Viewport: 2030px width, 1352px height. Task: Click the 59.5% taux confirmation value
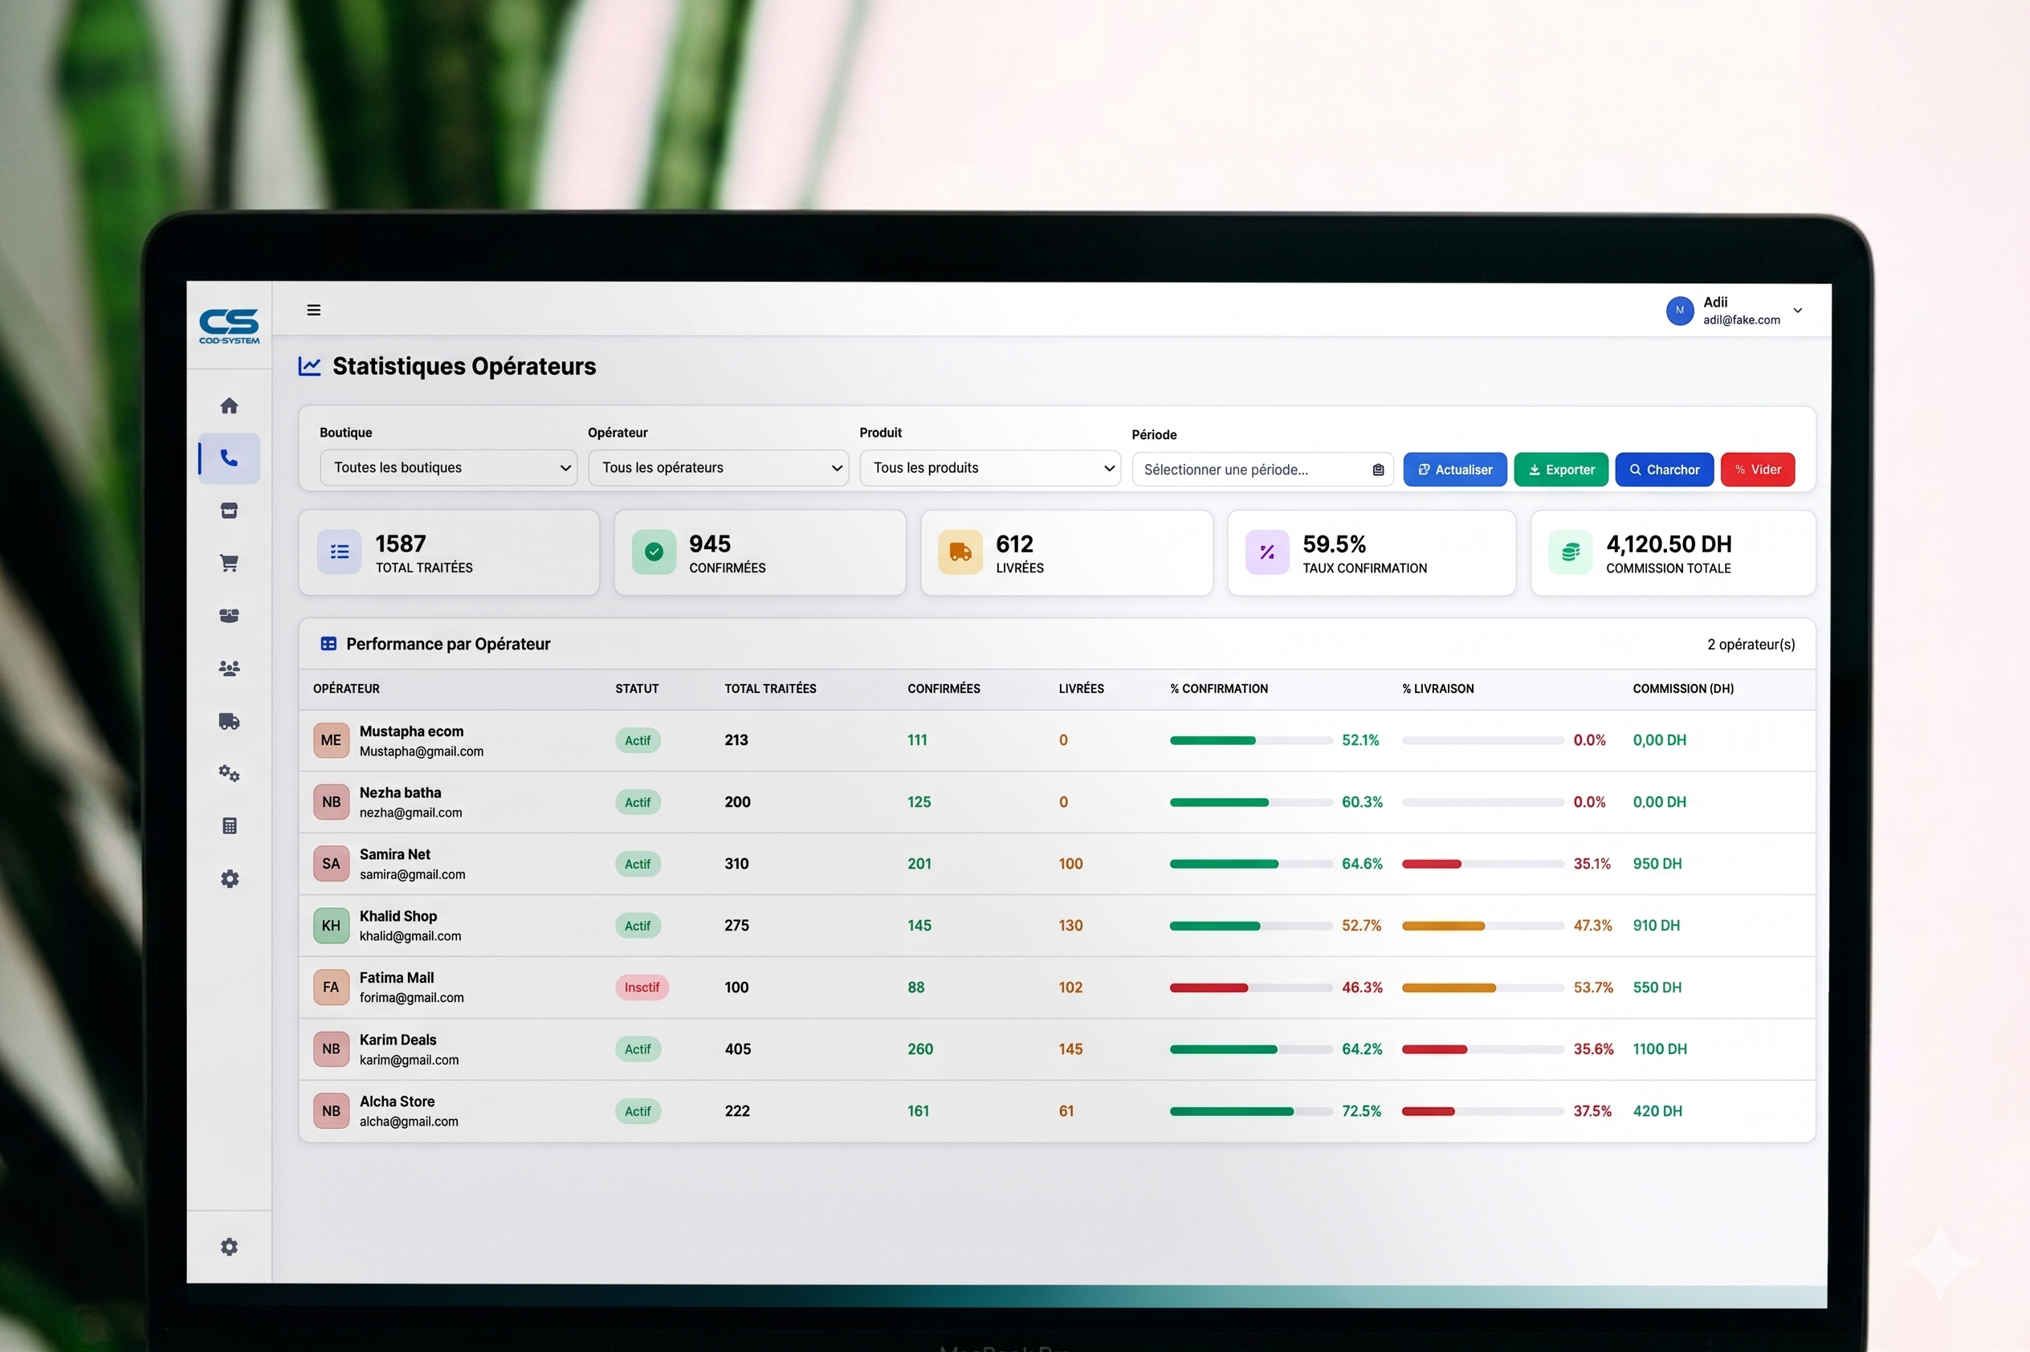click(1334, 545)
